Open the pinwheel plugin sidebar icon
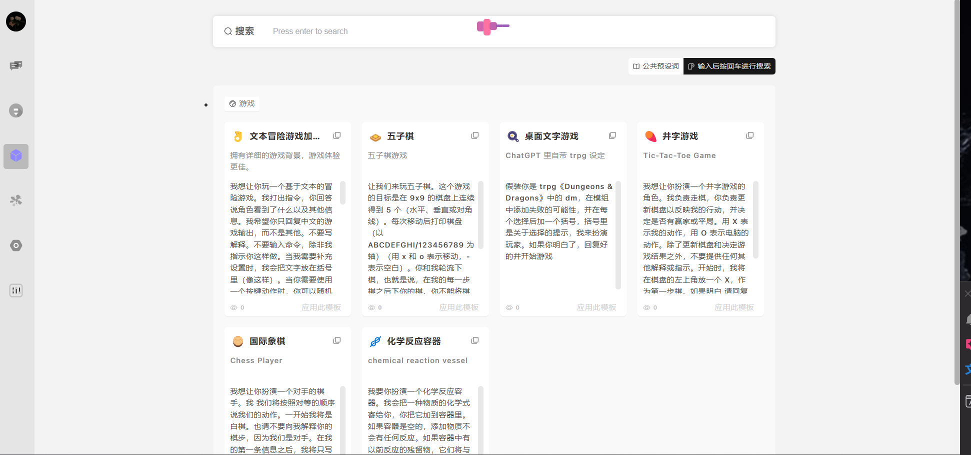The width and height of the screenshot is (971, 455). pos(16,200)
